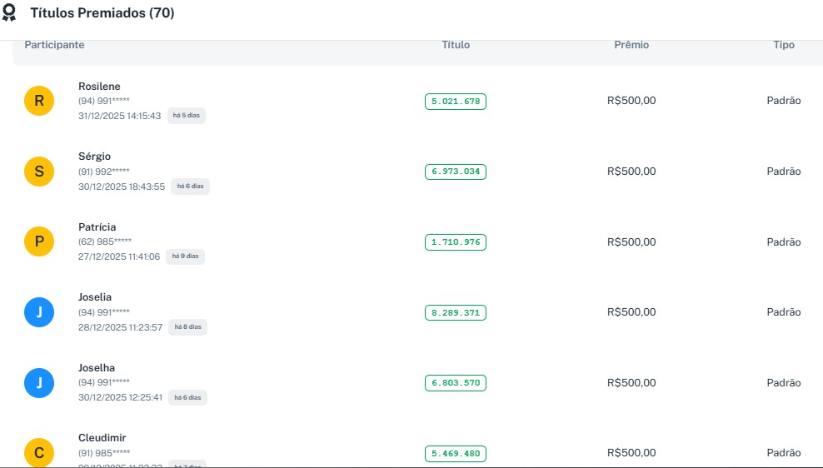Click the 6.803.570 title badge

456,383
